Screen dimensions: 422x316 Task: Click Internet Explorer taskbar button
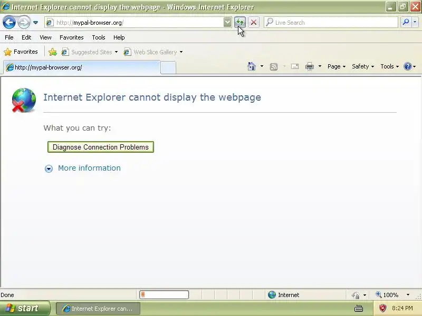[x=98, y=309]
